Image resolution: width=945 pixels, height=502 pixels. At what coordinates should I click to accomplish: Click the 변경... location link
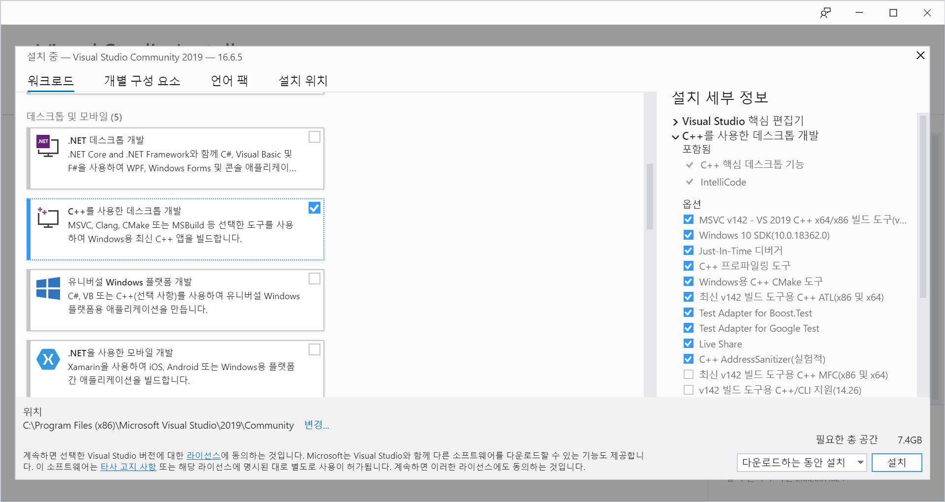point(316,425)
